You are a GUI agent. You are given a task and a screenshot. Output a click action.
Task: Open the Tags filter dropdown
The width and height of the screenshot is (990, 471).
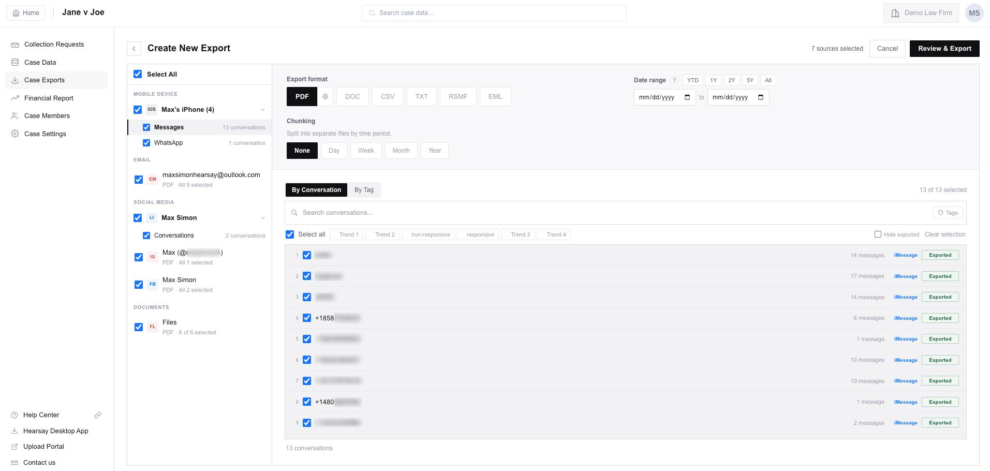[x=948, y=213]
